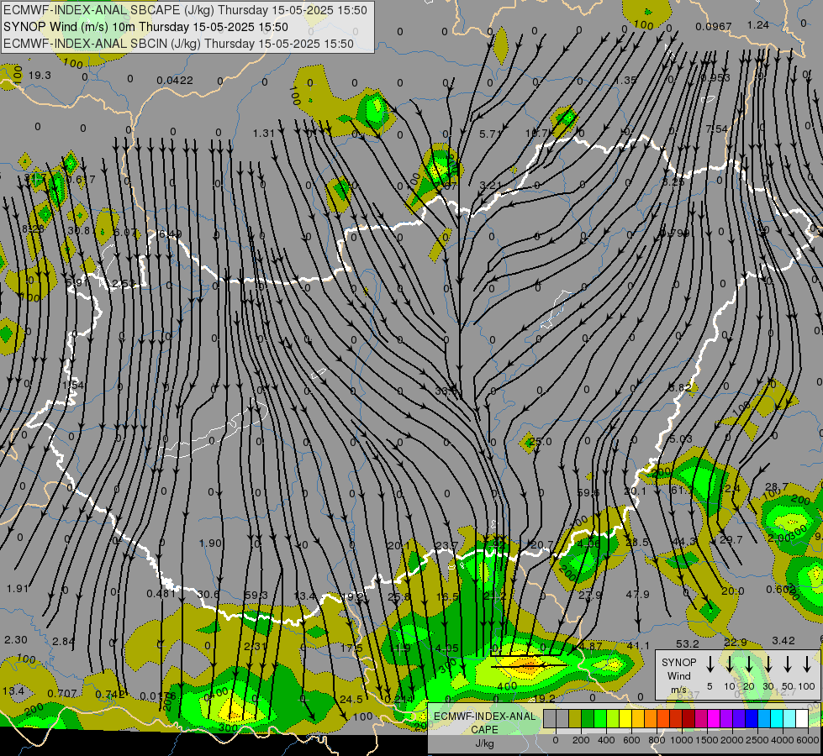The image size is (823, 756).
Task: Click the map value 59.3
Action: coord(256,595)
